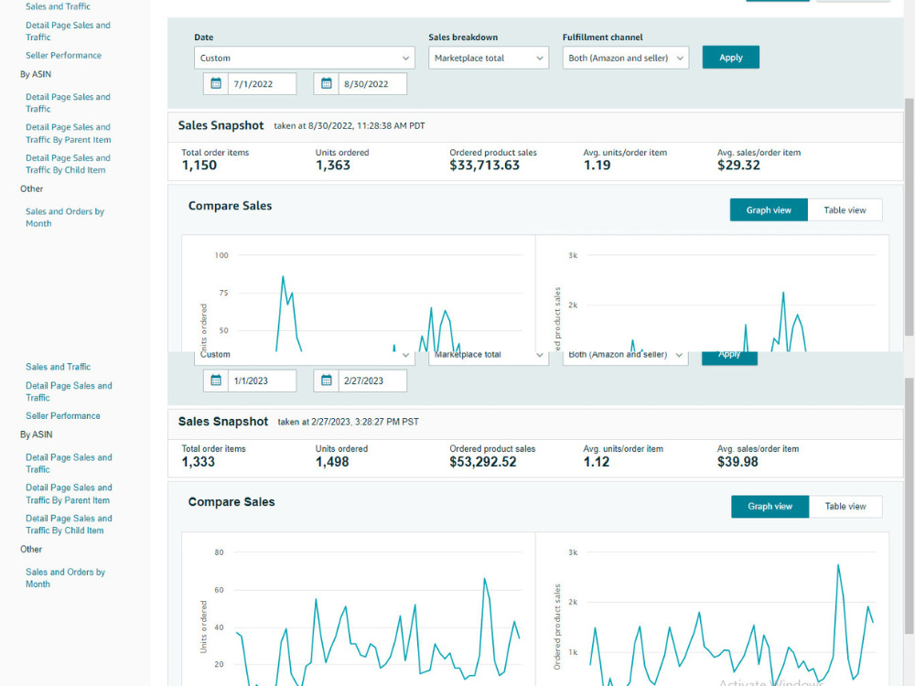Click the upper Sales Snapshot heading

click(221, 125)
